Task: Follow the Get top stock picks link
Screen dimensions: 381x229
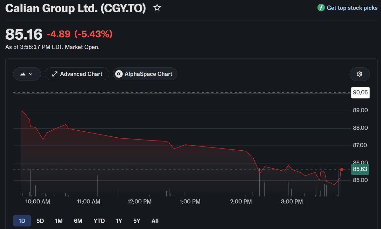Action: click(x=352, y=8)
